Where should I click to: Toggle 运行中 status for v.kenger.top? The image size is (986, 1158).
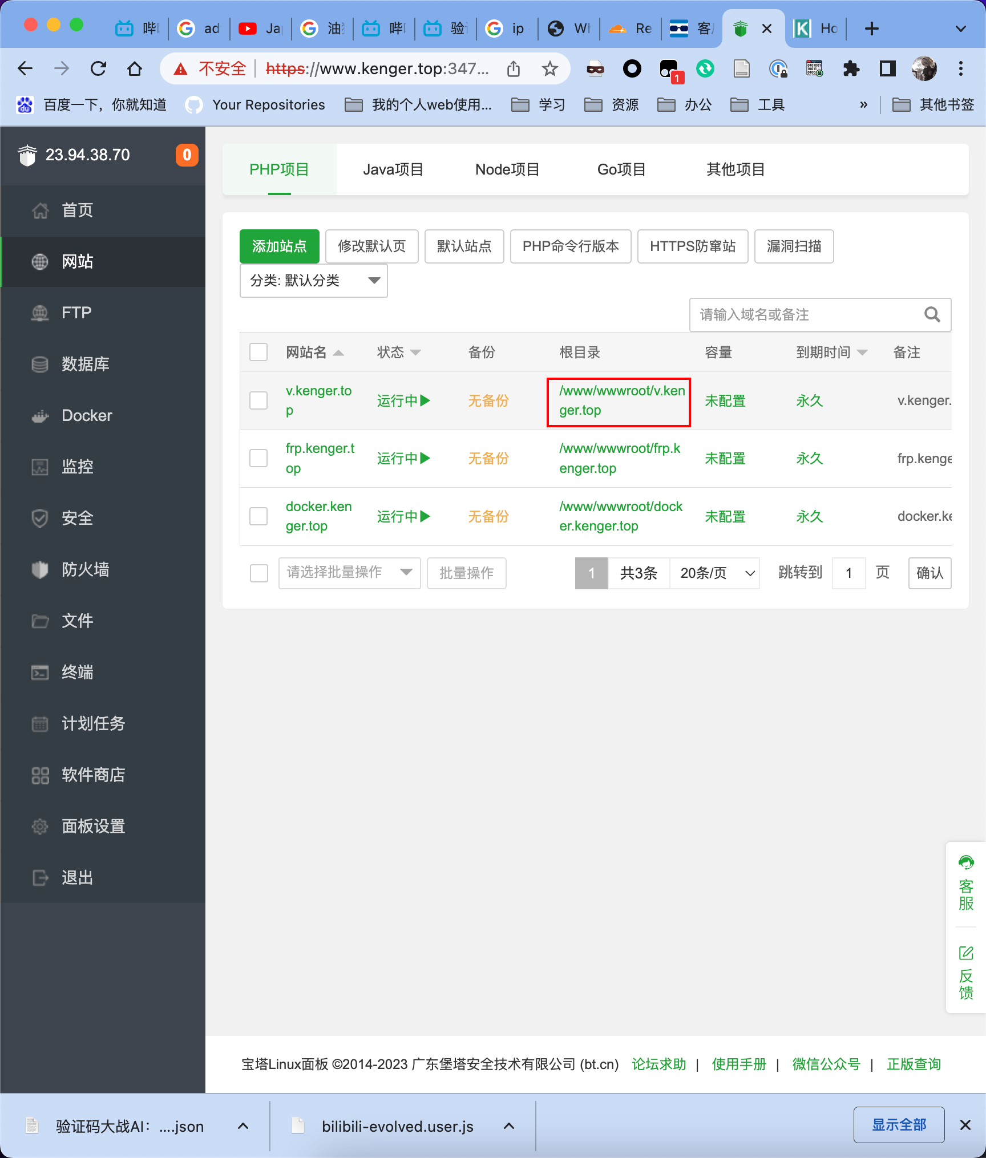403,400
